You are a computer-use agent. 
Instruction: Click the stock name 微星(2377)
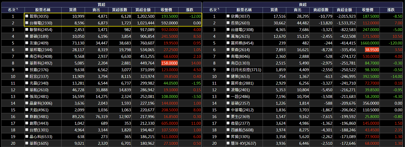tap(241, 123)
